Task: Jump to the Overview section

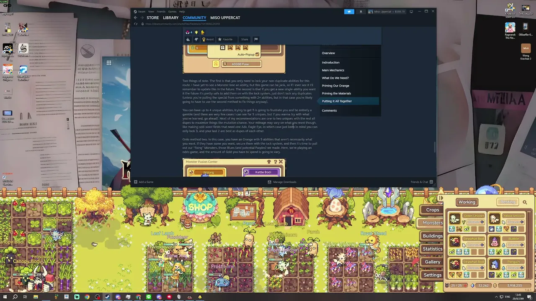Action: point(328,53)
